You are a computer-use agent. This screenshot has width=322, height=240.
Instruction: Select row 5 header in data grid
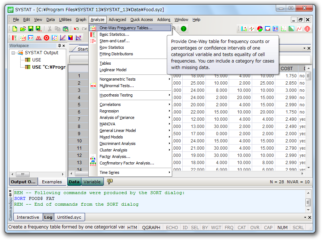tap(79, 105)
